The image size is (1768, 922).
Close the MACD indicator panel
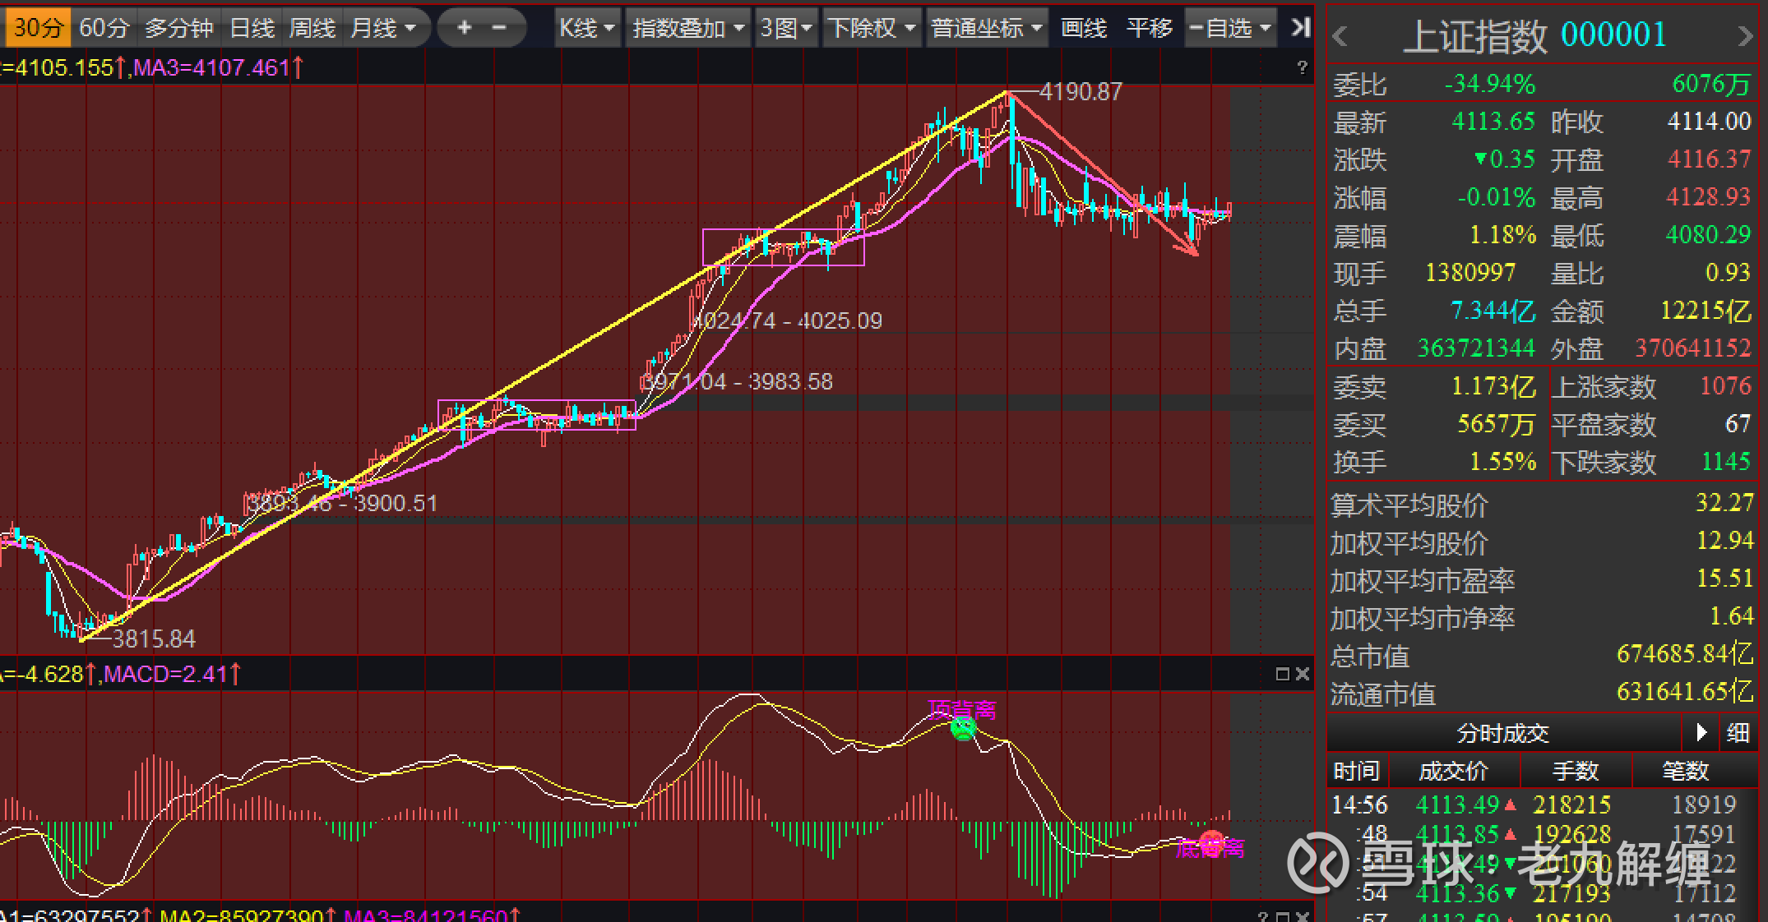click(x=1302, y=674)
